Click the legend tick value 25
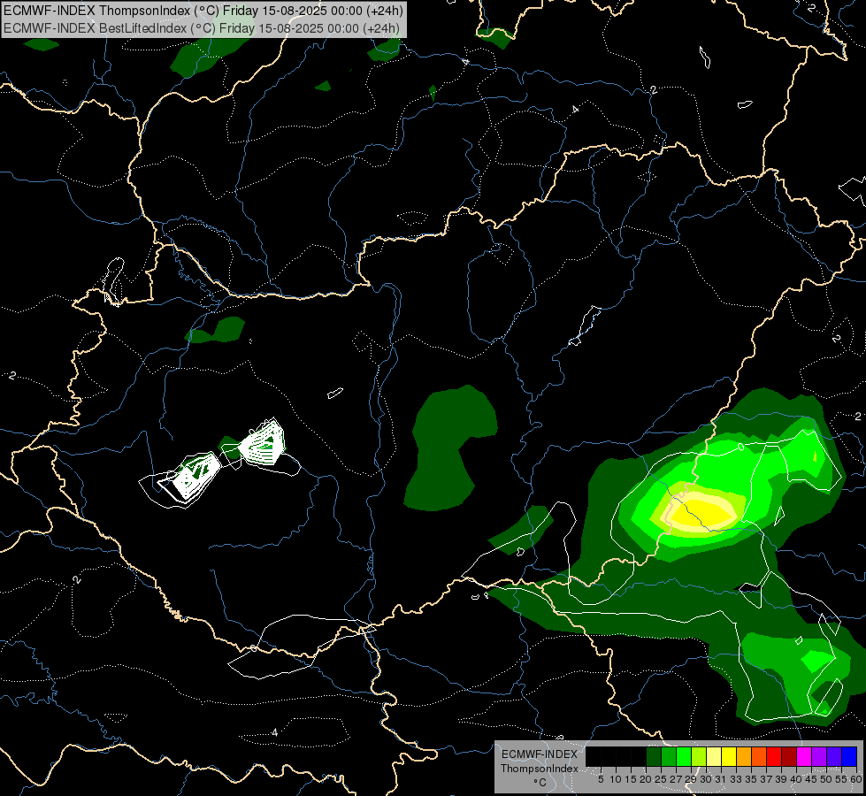This screenshot has height=796, width=866. [661, 779]
